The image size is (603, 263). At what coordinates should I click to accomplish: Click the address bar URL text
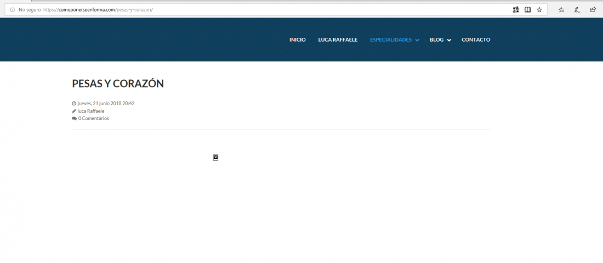[98, 10]
